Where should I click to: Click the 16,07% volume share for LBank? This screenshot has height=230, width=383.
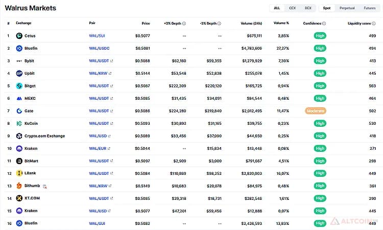coord(283,173)
